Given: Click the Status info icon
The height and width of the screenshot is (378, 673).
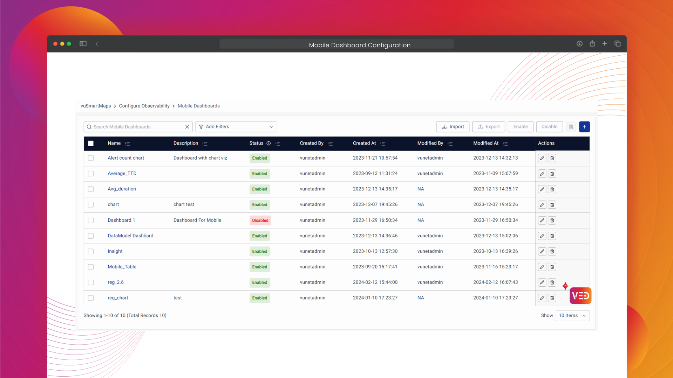Looking at the screenshot, I should coord(268,143).
